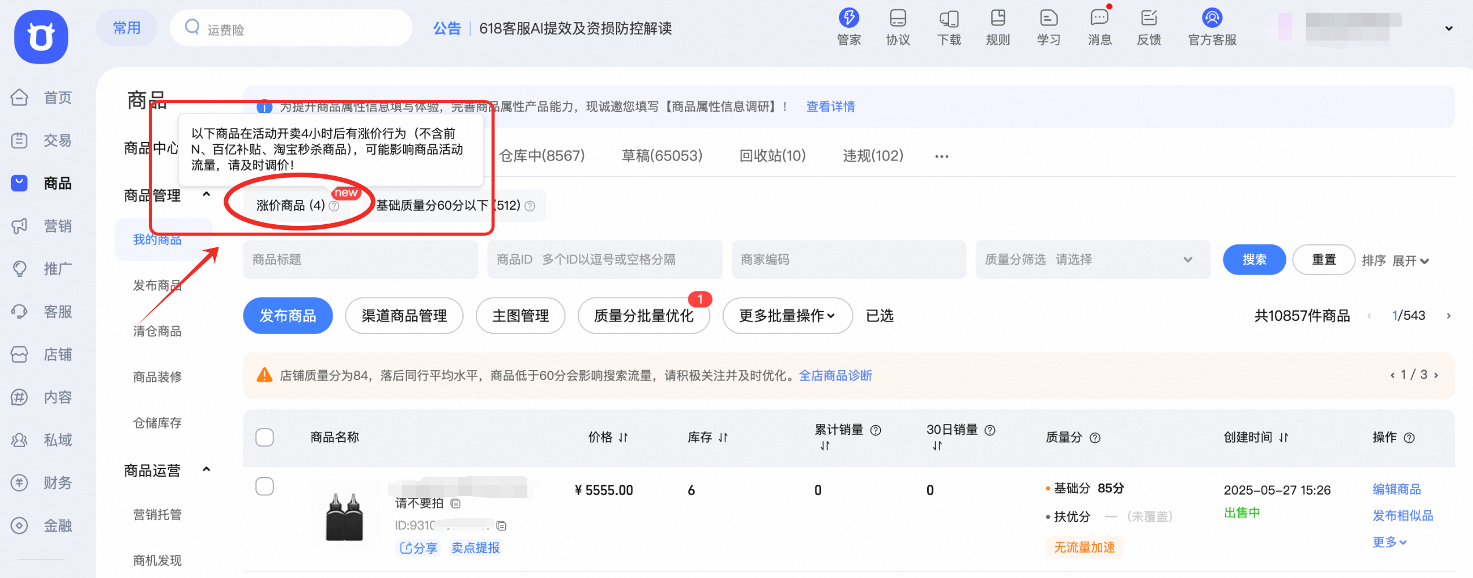1473x578 pixels.
Task: Switch to 仓库中(8567) tab
Action: coord(542,156)
